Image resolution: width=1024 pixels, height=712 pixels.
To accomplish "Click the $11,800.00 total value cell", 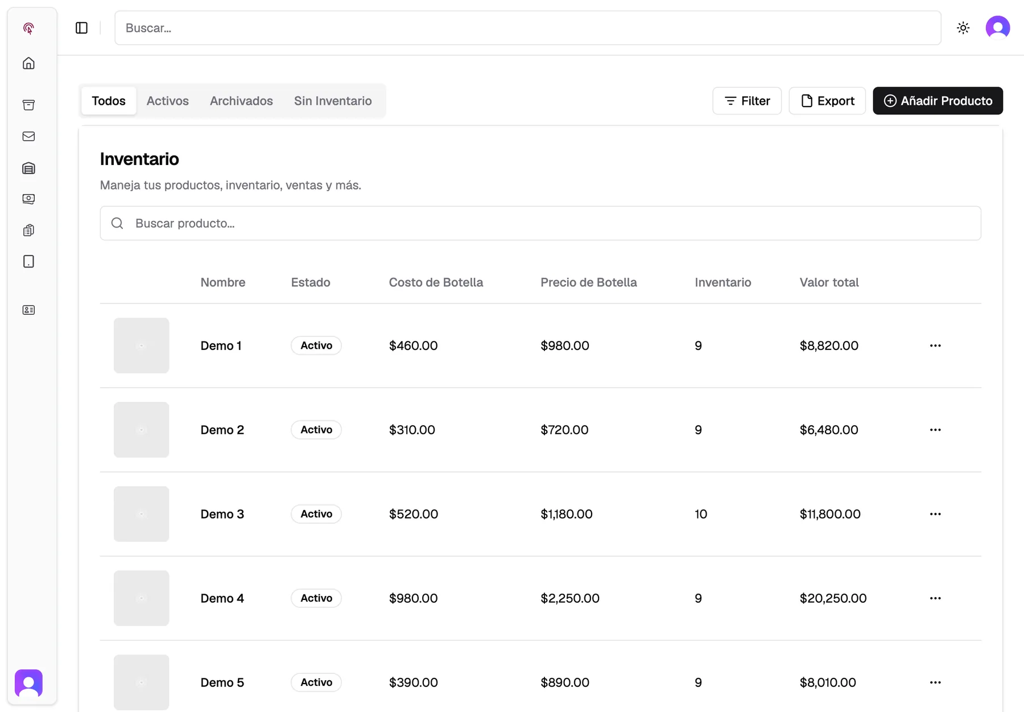I will click(830, 514).
